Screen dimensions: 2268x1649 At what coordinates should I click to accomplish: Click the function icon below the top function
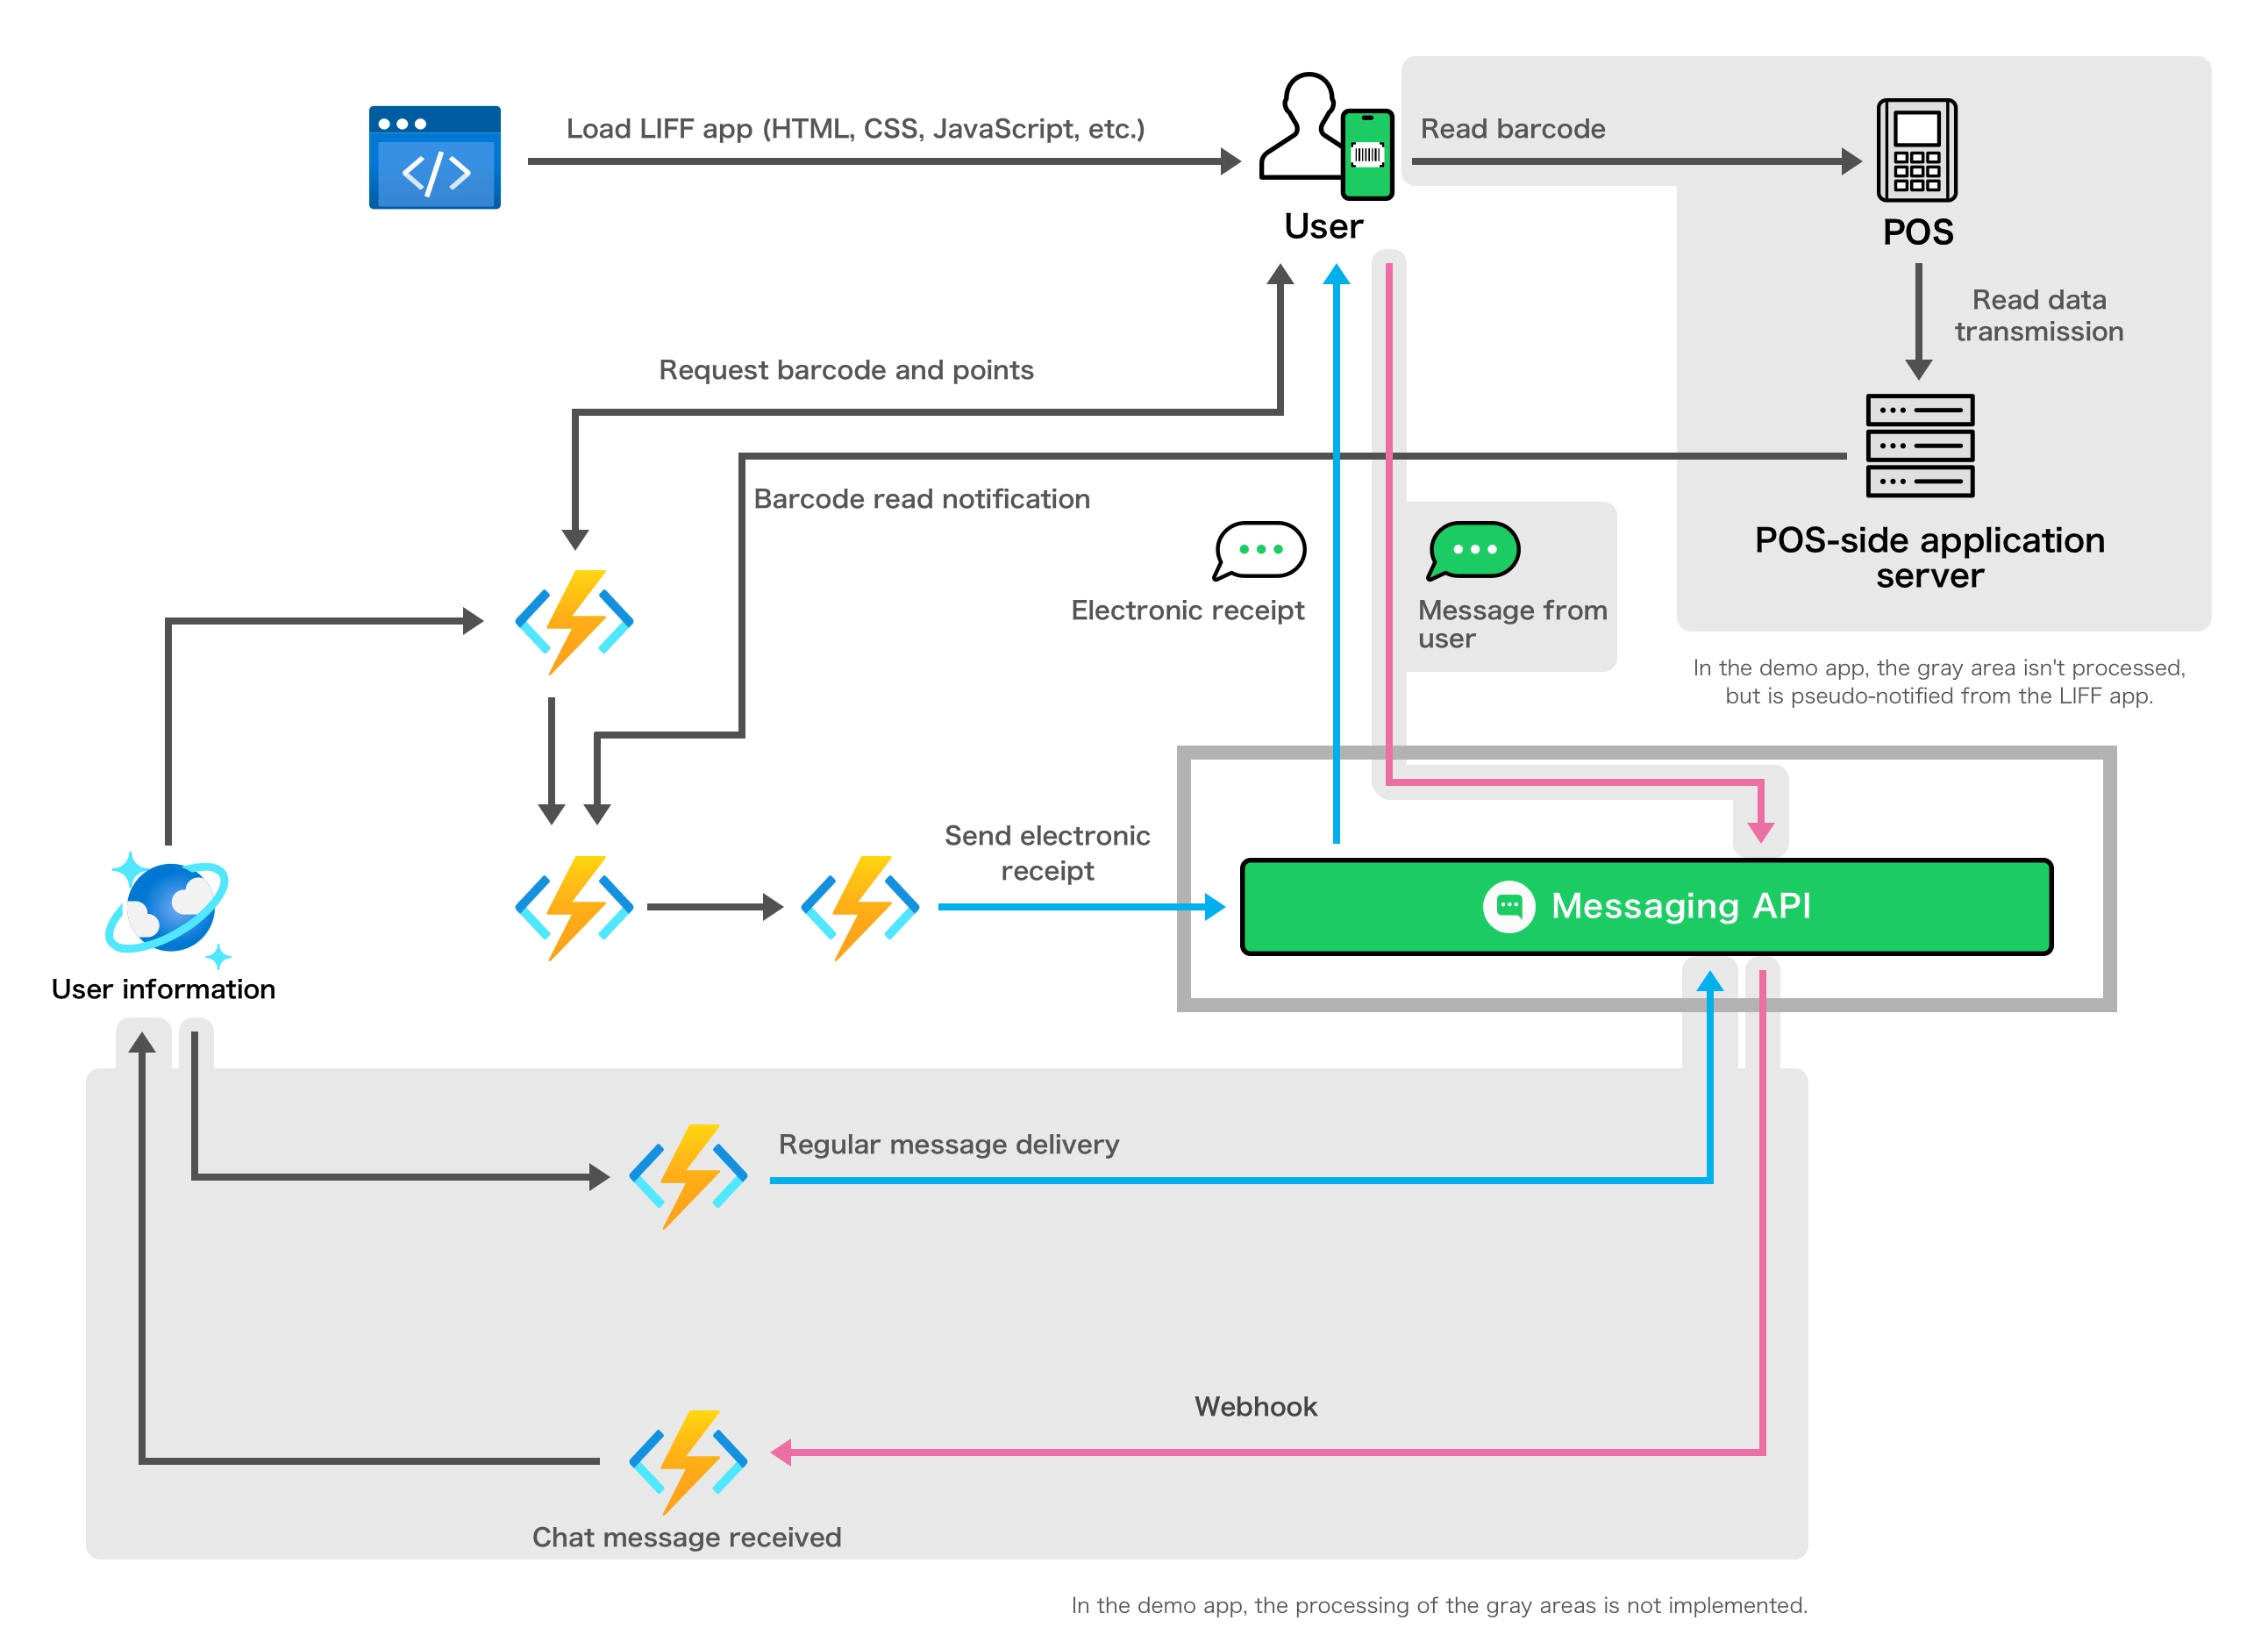click(574, 907)
